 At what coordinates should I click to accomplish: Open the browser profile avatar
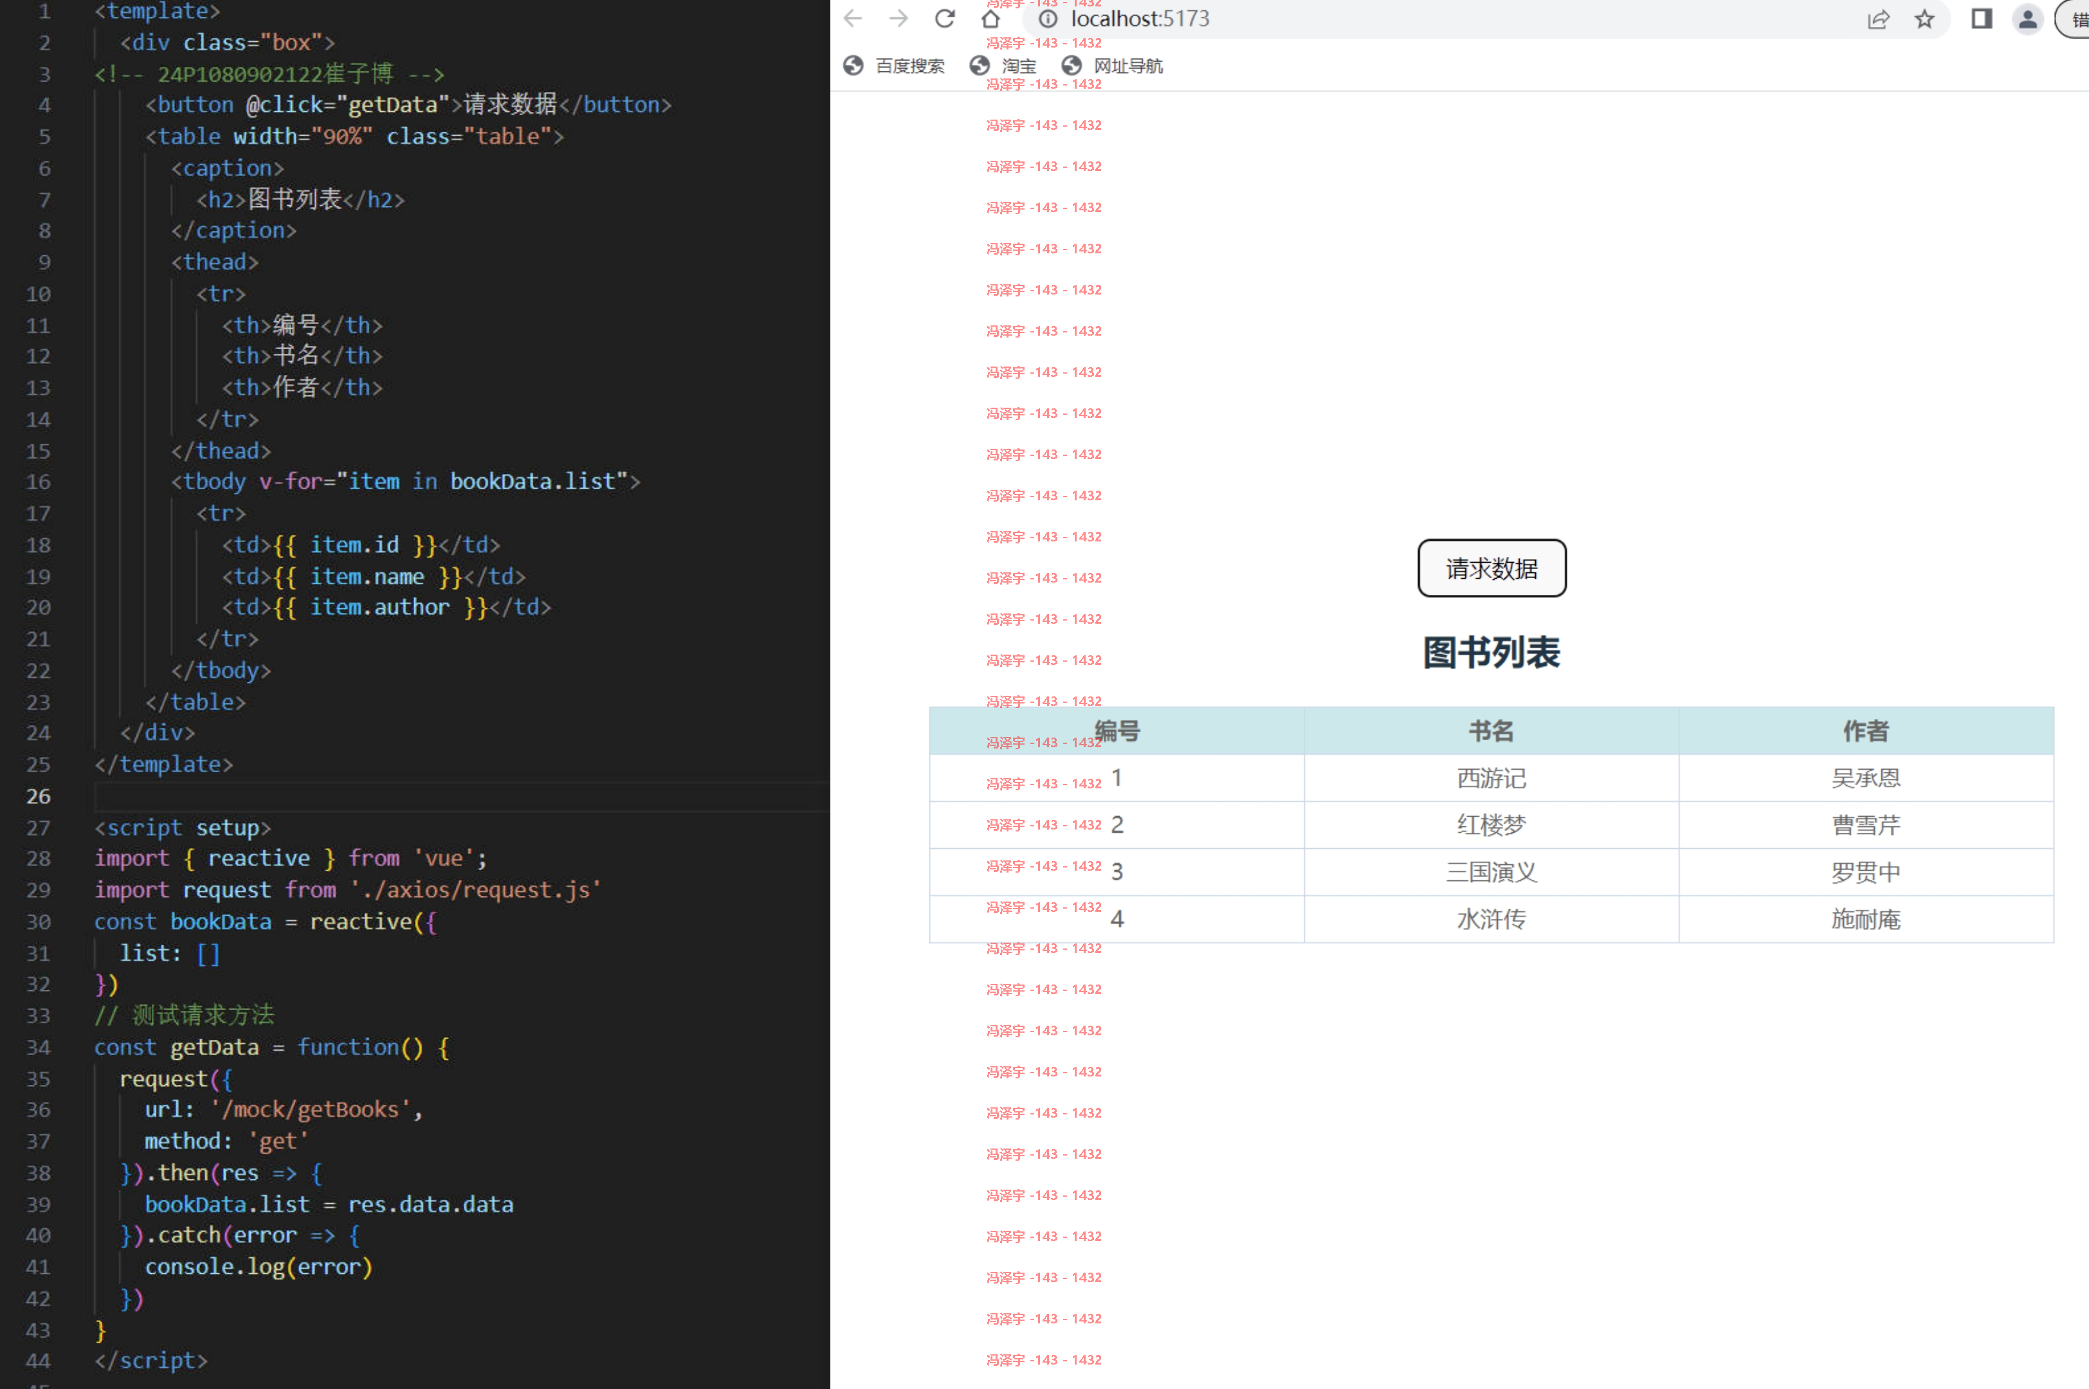click(2027, 19)
